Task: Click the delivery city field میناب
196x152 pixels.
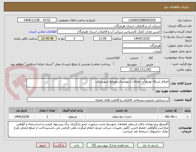Action: pyautogui.click(x=142, y=51)
